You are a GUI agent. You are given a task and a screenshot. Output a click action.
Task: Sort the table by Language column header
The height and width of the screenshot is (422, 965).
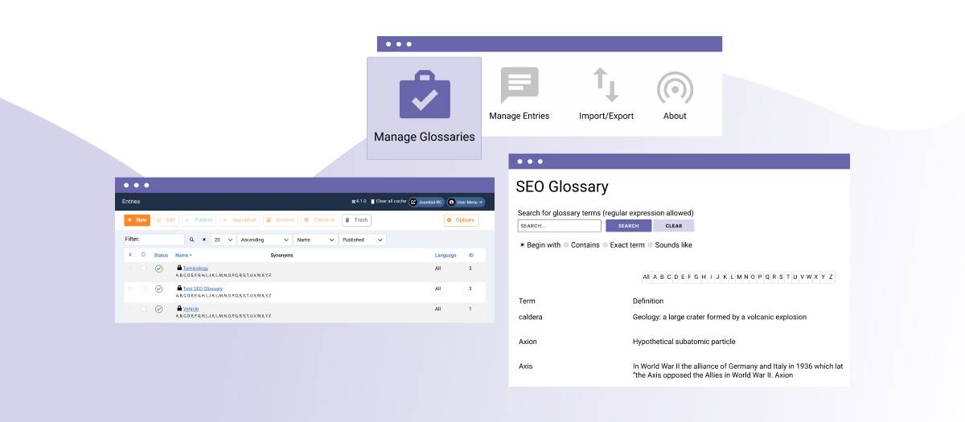(x=446, y=255)
